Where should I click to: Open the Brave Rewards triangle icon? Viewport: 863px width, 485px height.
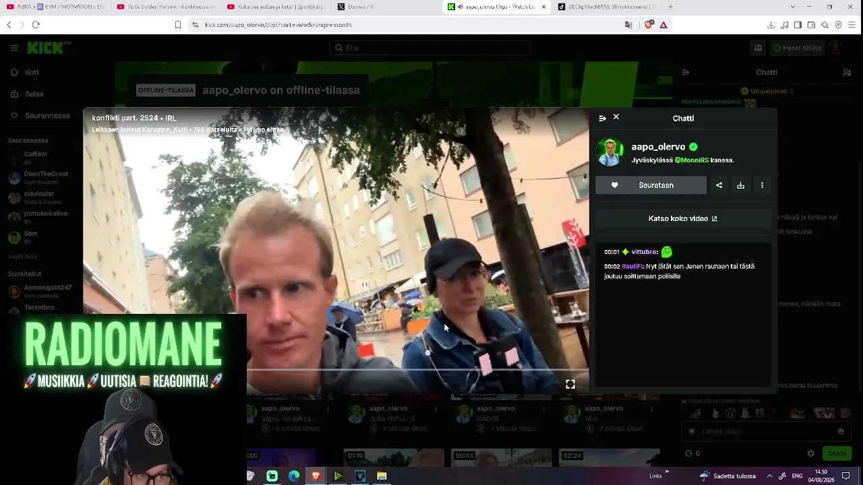tap(663, 25)
